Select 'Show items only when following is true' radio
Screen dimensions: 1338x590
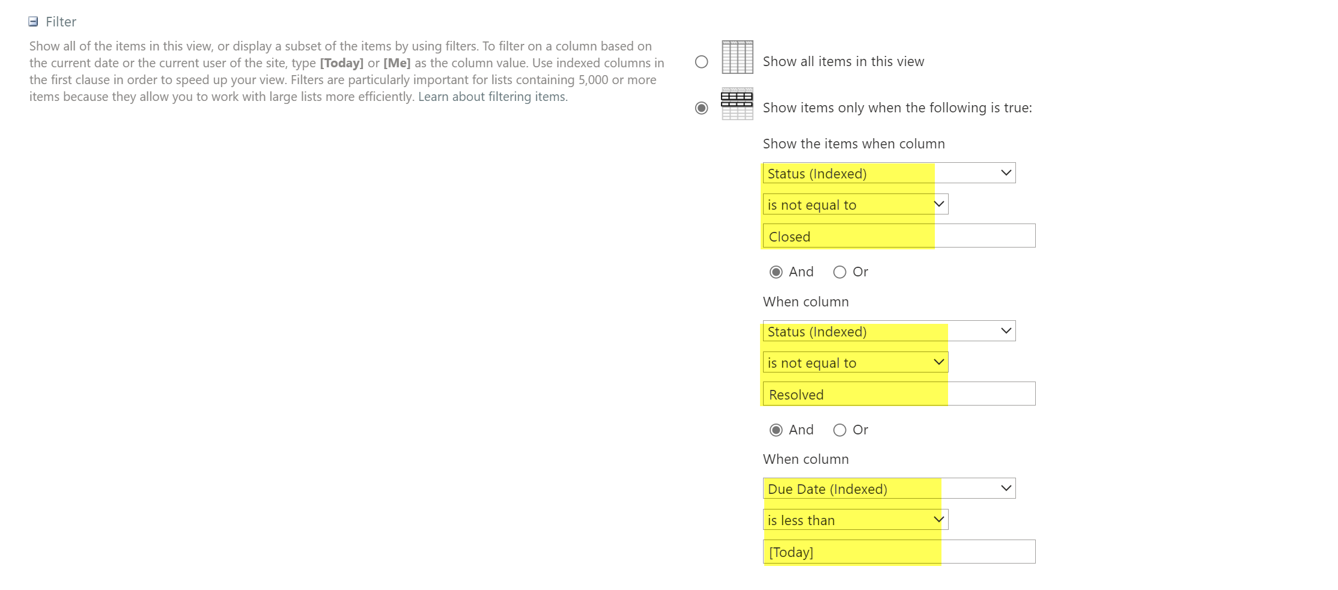pyautogui.click(x=701, y=108)
